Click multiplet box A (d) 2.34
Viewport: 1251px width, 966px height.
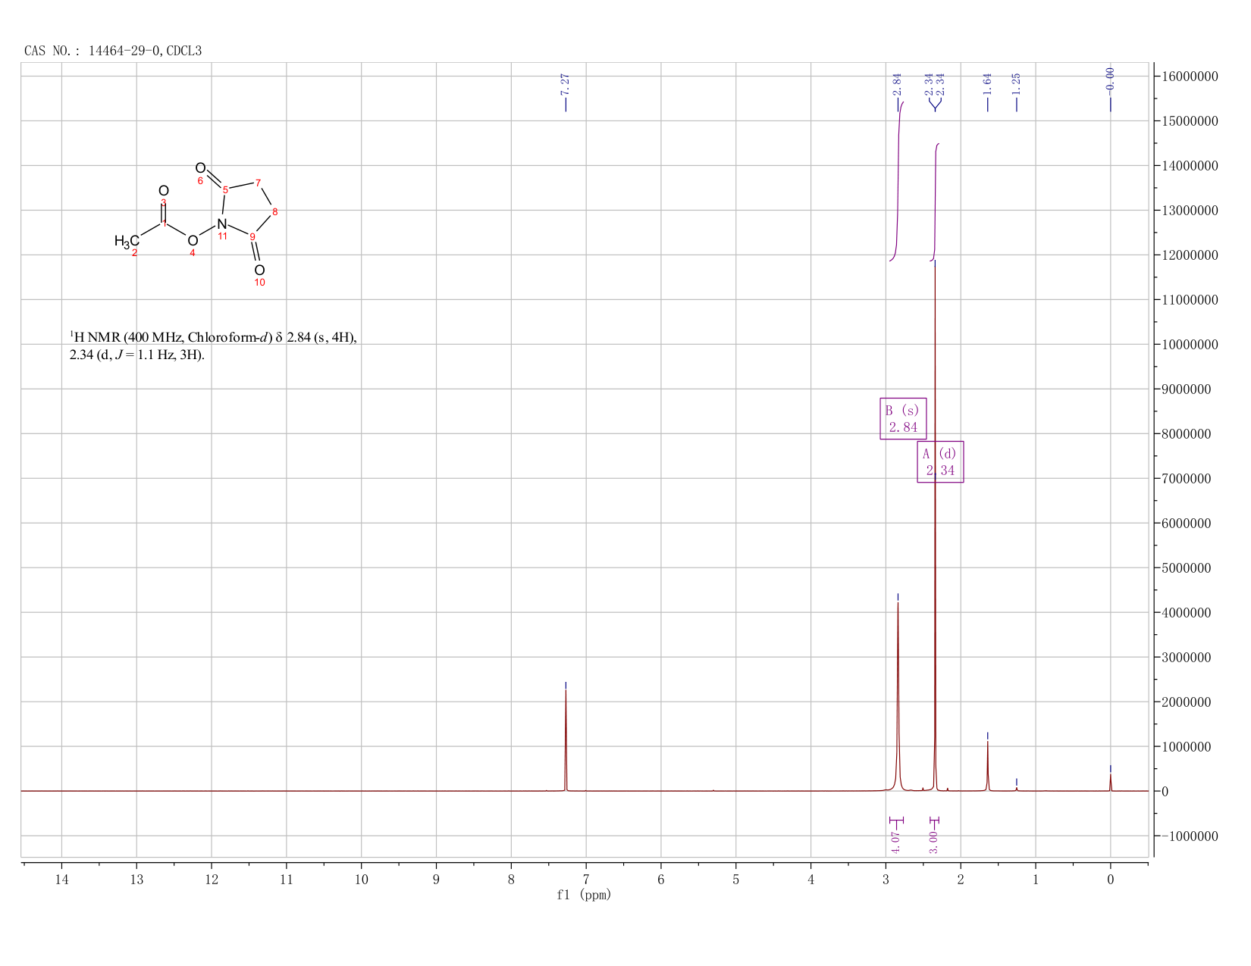[x=940, y=461]
